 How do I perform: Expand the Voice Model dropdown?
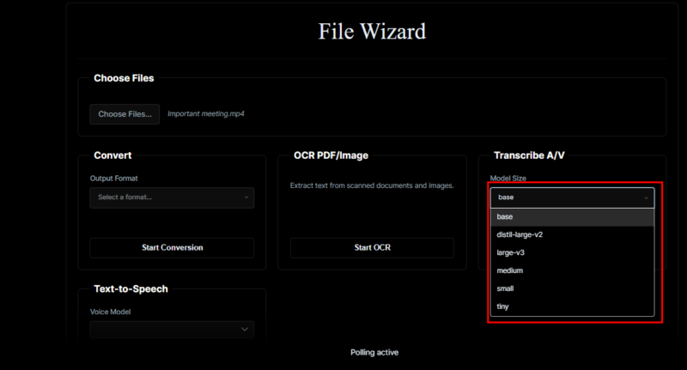pyautogui.click(x=172, y=330)
